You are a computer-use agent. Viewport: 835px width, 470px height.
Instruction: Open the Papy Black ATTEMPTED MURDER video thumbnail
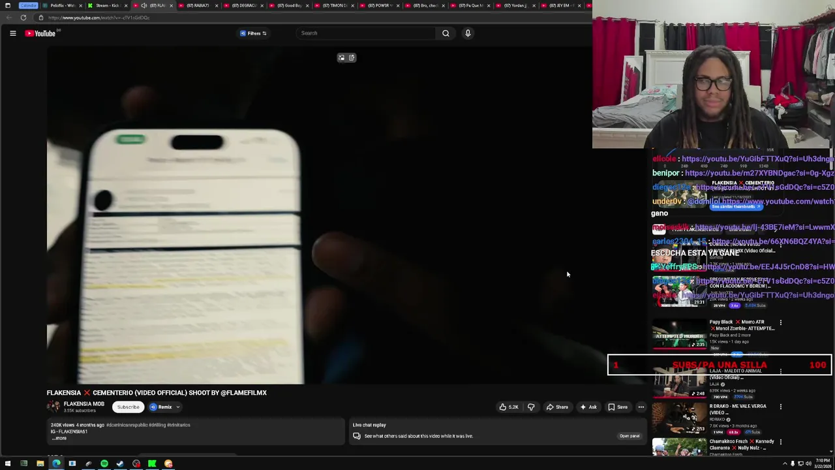(x=679, y=334)
